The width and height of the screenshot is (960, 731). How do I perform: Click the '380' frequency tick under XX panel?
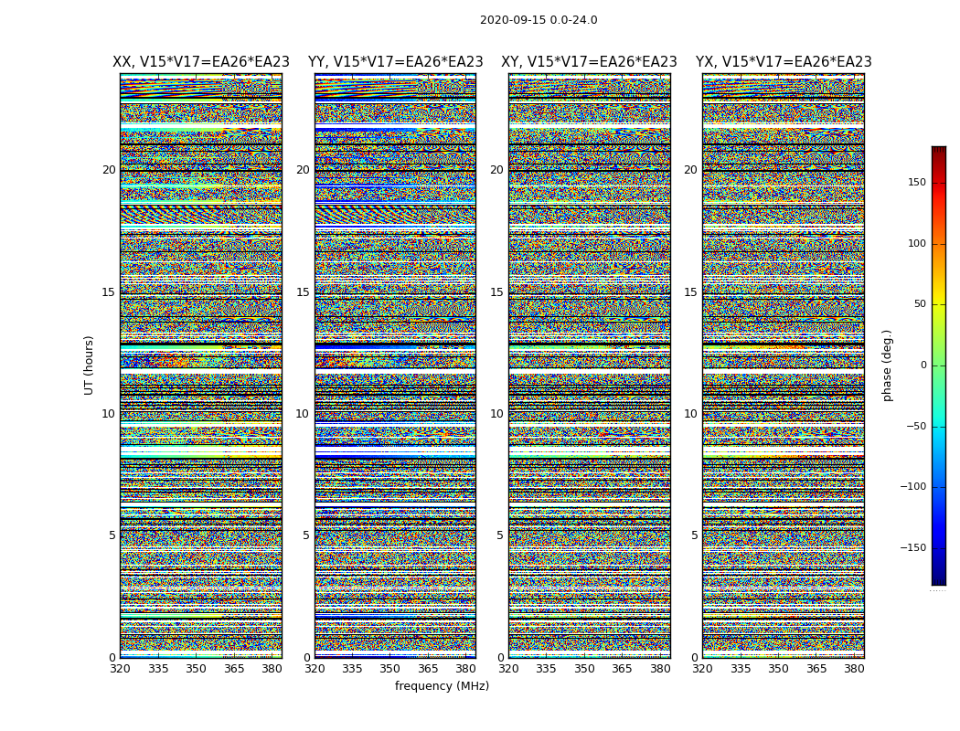(272, 669)
